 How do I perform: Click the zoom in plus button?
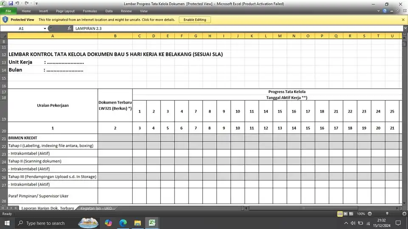[404, 214]
